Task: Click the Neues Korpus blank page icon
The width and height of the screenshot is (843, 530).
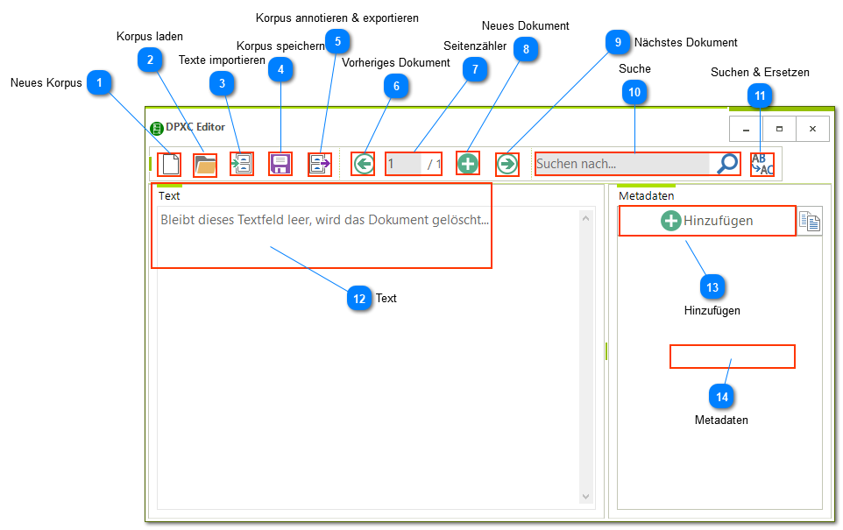Action: (170, 164)
